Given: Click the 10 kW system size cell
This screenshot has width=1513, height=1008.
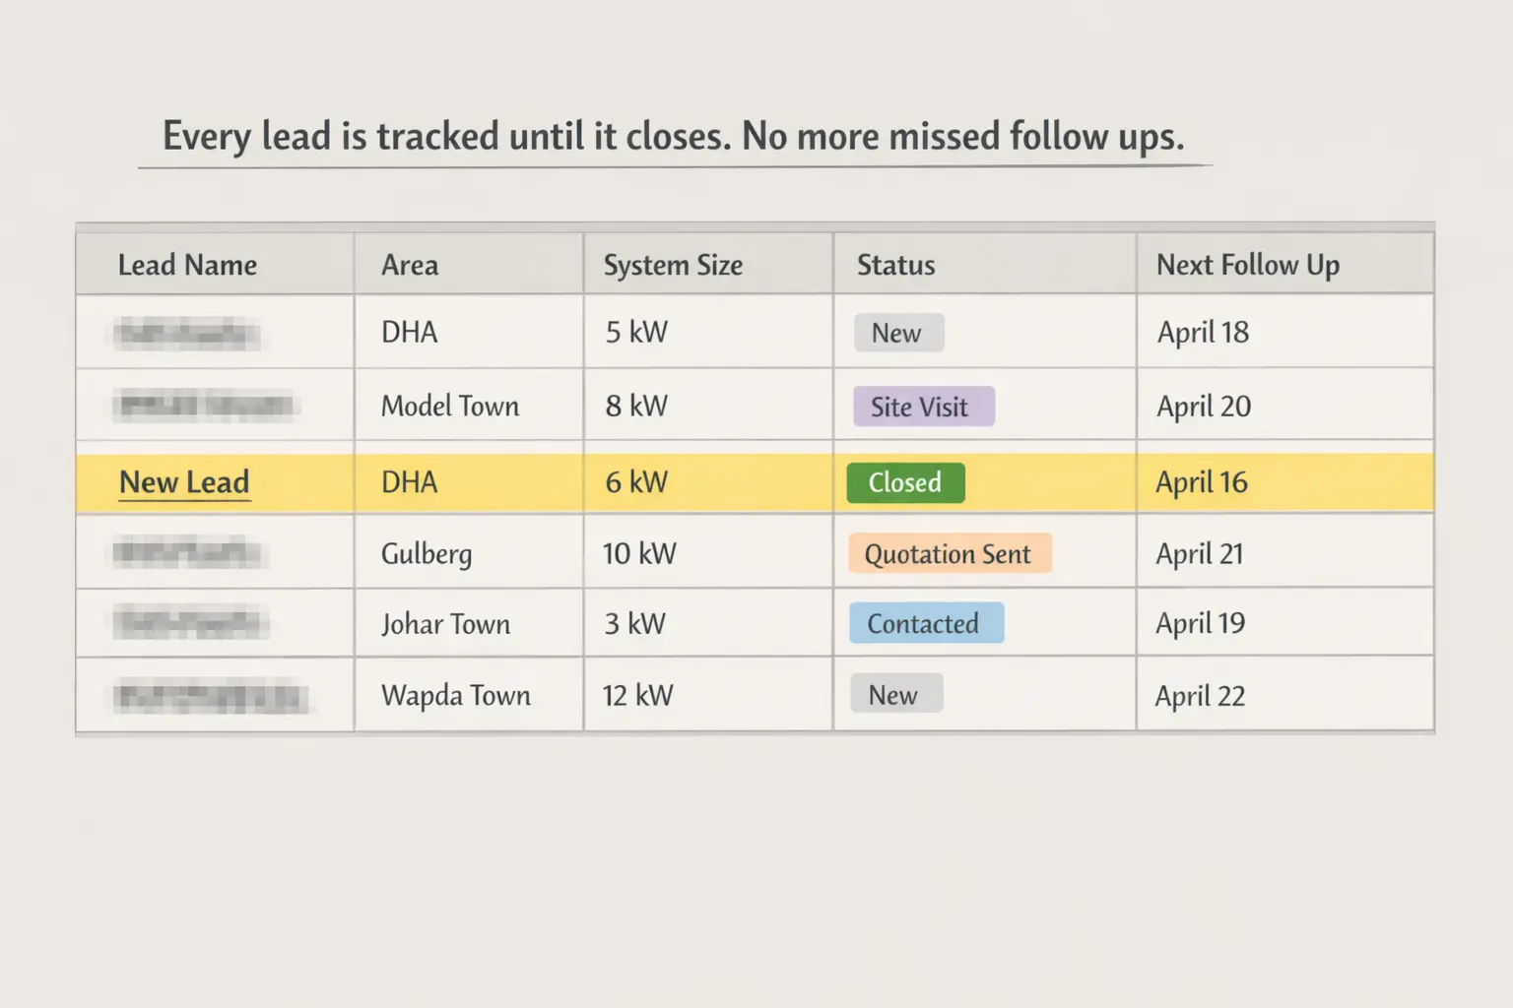Looking at the screenshot, I should point(639,554).
